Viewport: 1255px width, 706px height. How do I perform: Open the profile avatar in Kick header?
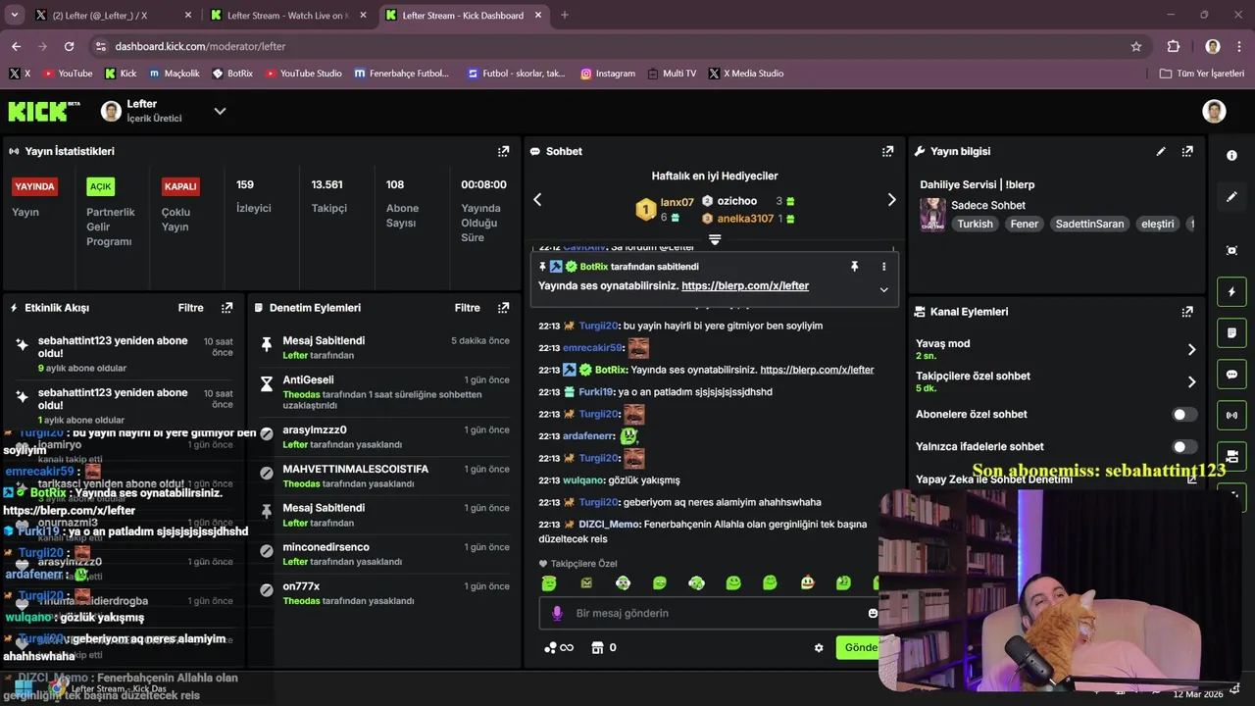click(1214, 111)
